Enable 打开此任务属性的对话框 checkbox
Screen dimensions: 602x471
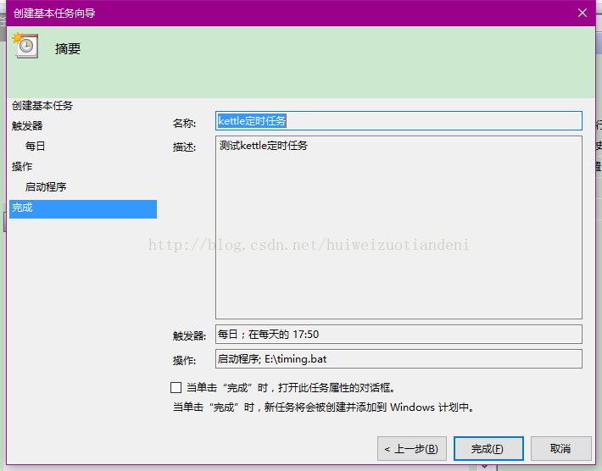[x=176, y=387]
